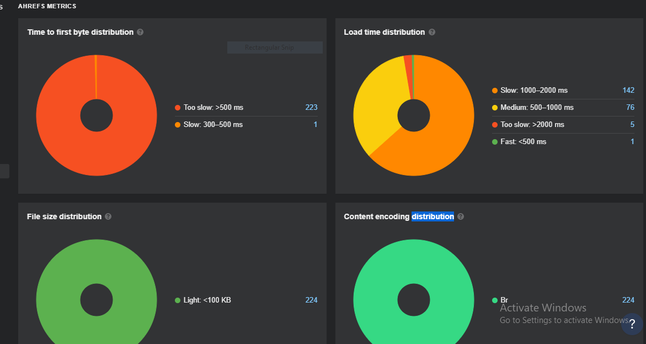Screen dimensions: 646x344
Task: Open help tooltip for Load time distribution
Action: pyautogui.click(x=432, y=32)
